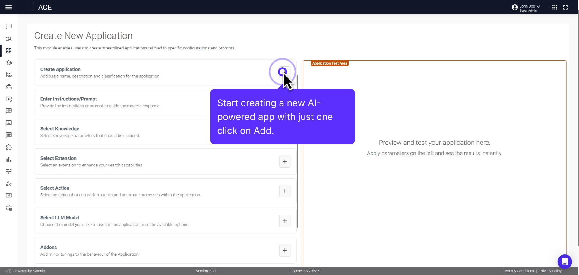Click the waffle app-launcher icon in top bar
Image resolution: width=579 pixels, height=275 pixels.
[x=555, y=7]
